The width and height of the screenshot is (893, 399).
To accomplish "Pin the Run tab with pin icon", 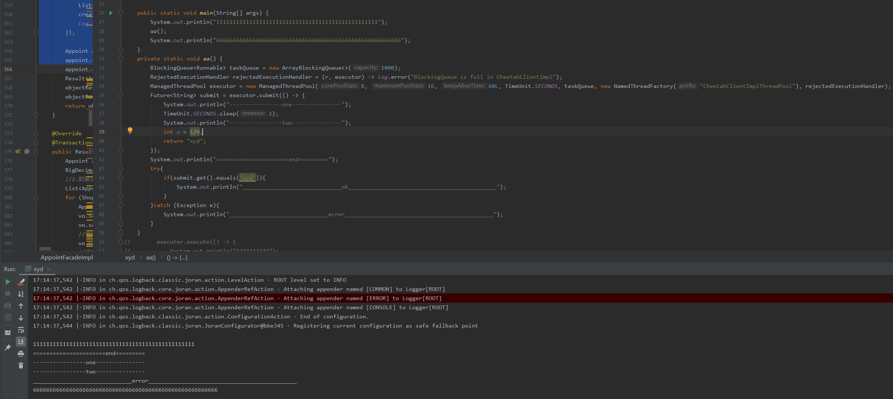I will coord(8,347).
